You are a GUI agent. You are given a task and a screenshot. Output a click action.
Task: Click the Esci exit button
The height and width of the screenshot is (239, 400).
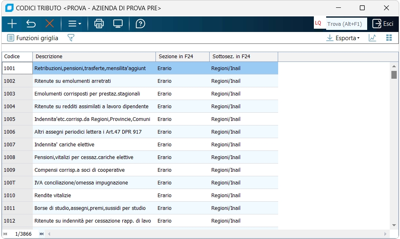coord(382,24)
